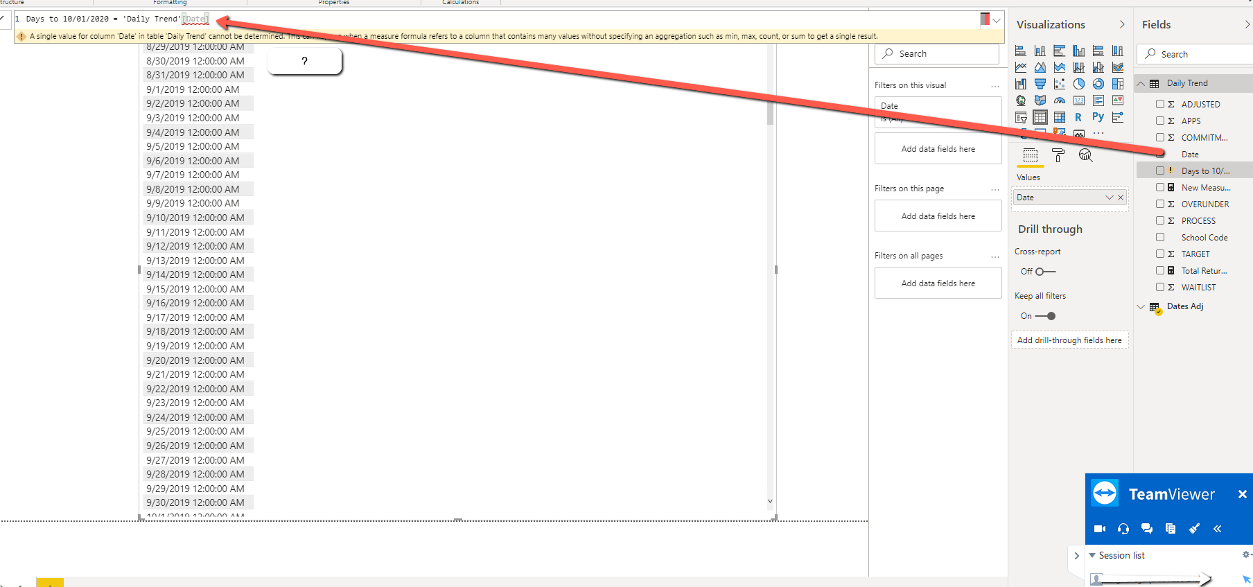Select the Python visual
The height and width of the screenshot is (587, 1253).
1098,117
